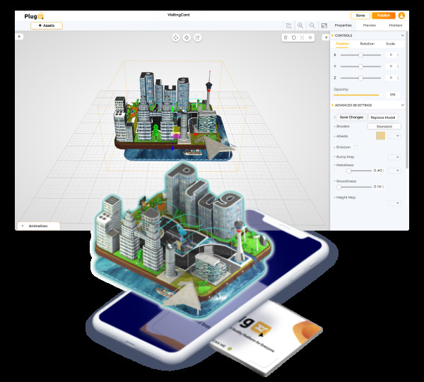This screenshot has width=424, height=382.
Task: Click the zoom out magnifier icon
Action: point(312,25)
